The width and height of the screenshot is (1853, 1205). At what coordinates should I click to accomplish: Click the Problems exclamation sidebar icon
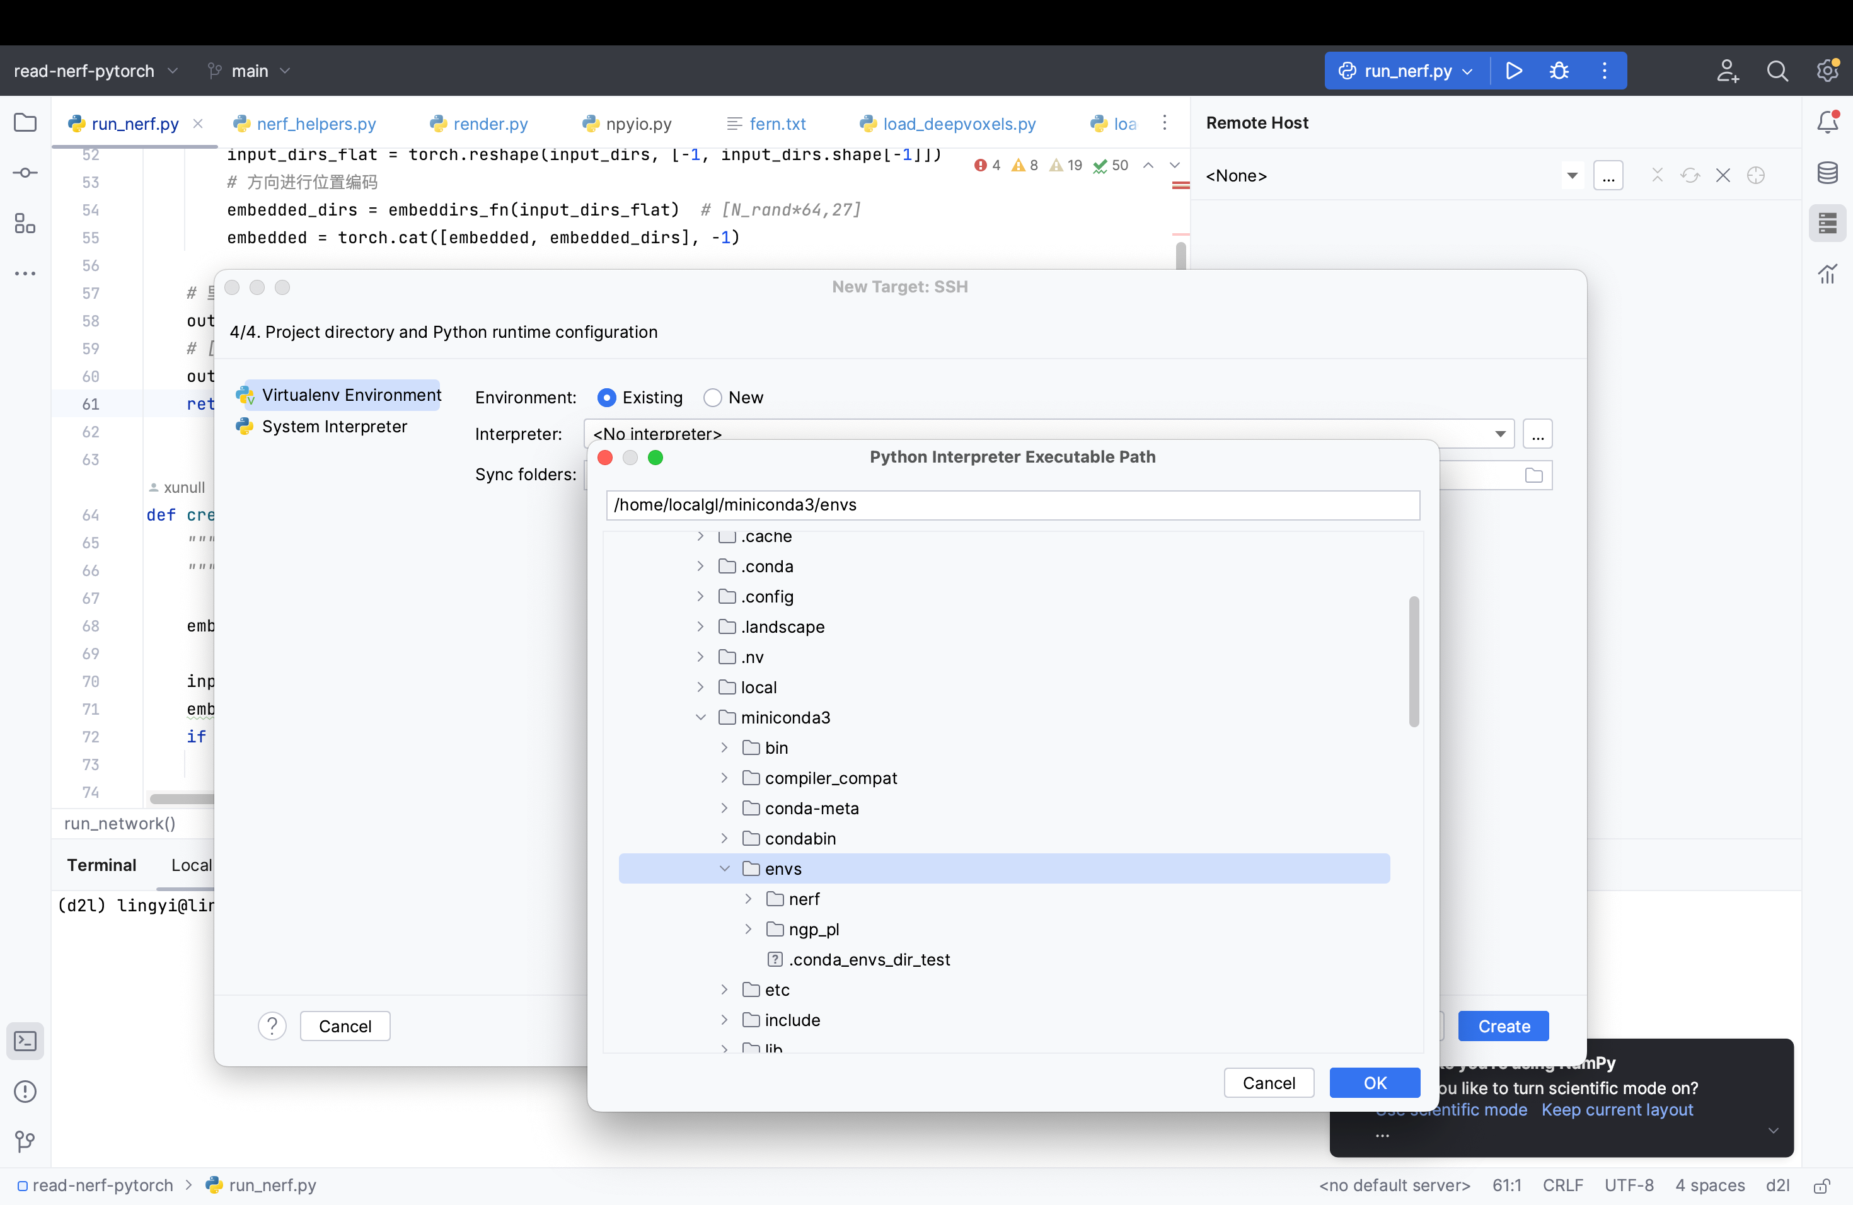[x=25, y=1092]
